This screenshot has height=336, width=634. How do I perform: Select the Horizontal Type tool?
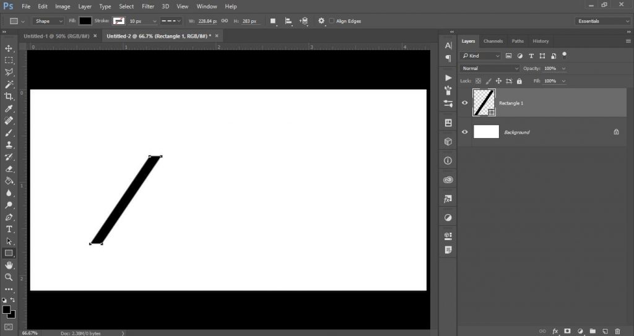click(x=9, y=229)
